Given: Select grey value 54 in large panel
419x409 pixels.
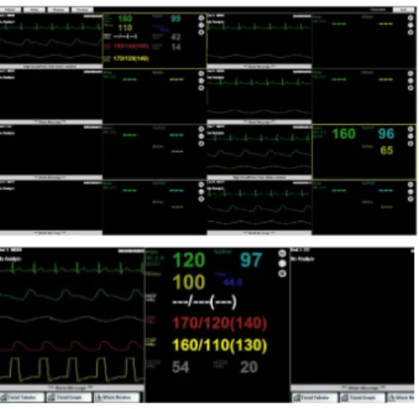Looking at the screenshot, I should pyautogui.click(x=181, y=367).
